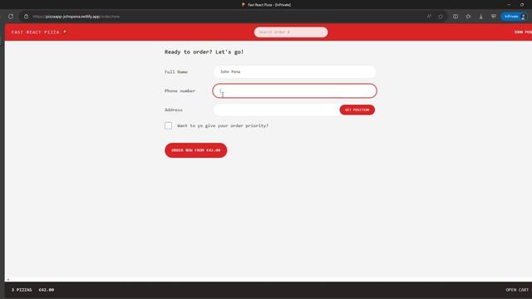Minimize the browser window

509,5
